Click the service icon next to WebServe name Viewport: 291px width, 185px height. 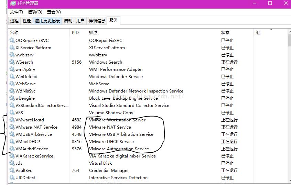coord(12,84)
